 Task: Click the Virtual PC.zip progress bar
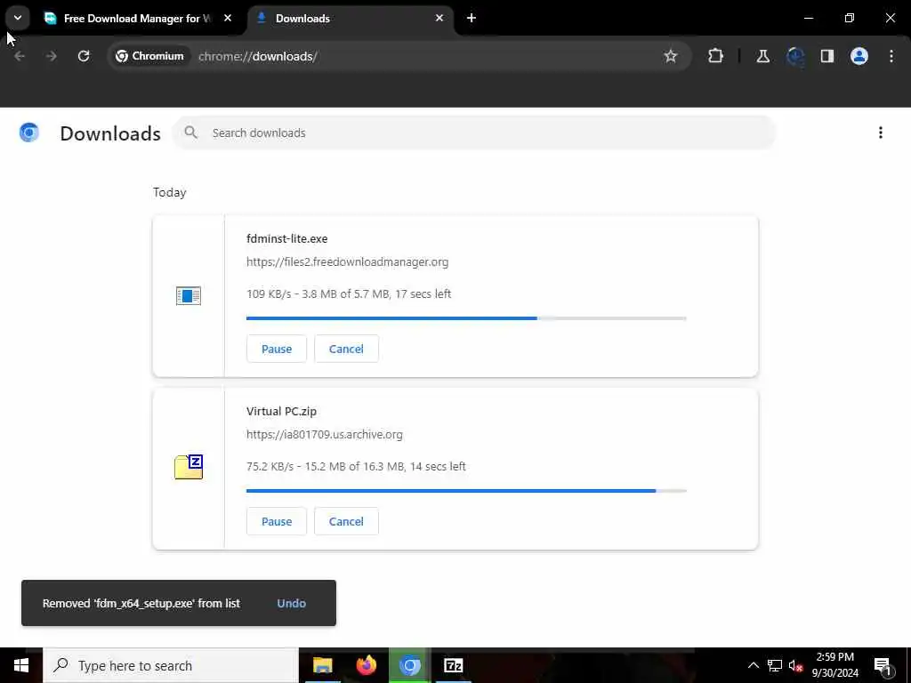(x=466, y=491)
